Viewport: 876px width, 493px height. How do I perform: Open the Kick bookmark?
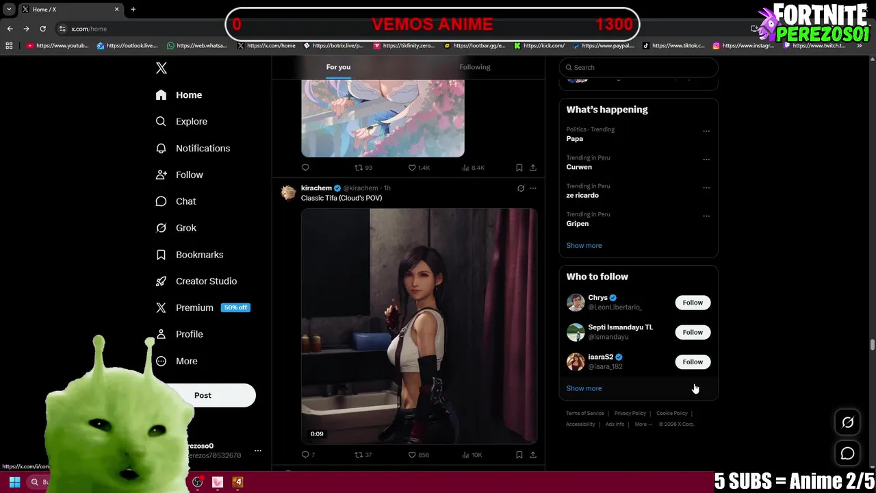pyautogui.click(x=539, y=46)
